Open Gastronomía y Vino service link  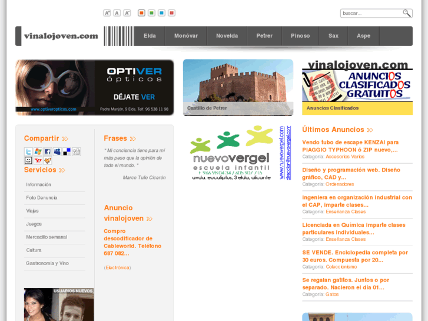click(x=47, y=263)
